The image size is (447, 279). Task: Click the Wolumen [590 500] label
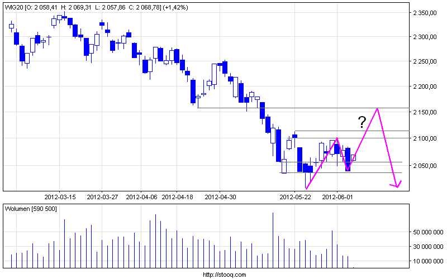coord(31,209)
